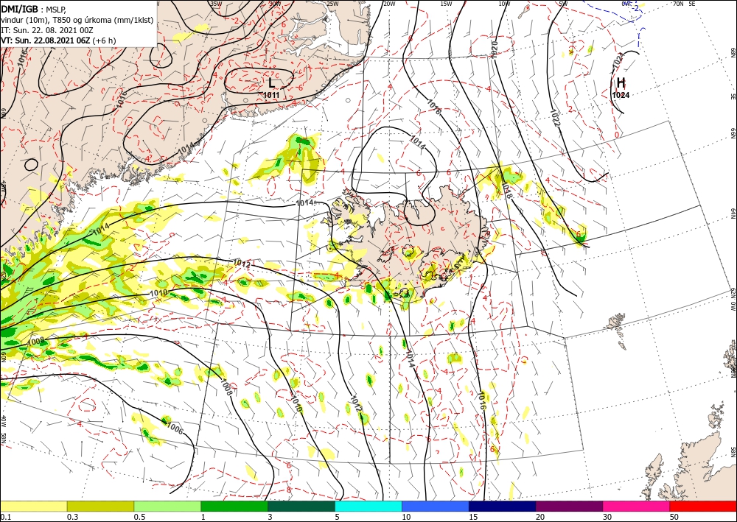Click the pink 30–50 legend color band

tap(637, 506)
